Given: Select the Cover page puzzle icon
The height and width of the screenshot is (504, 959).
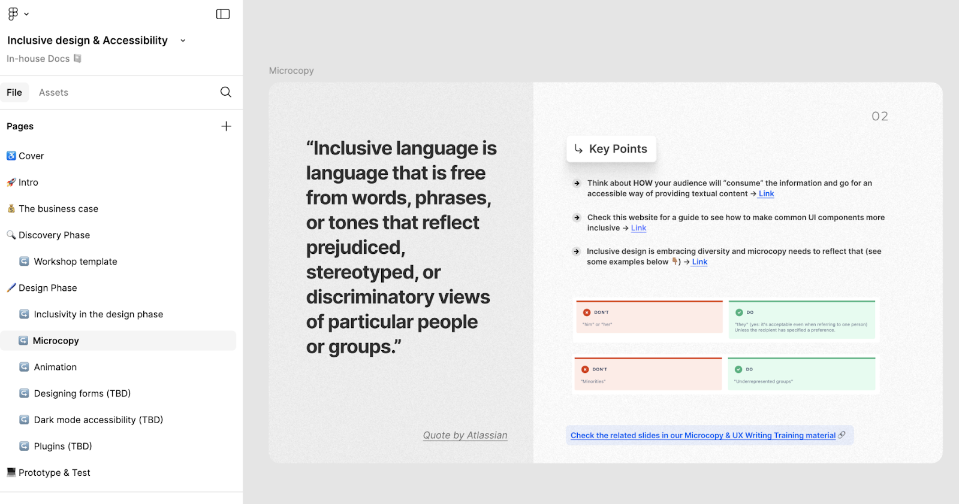Looking at the screenshot, I should (11, 156).
